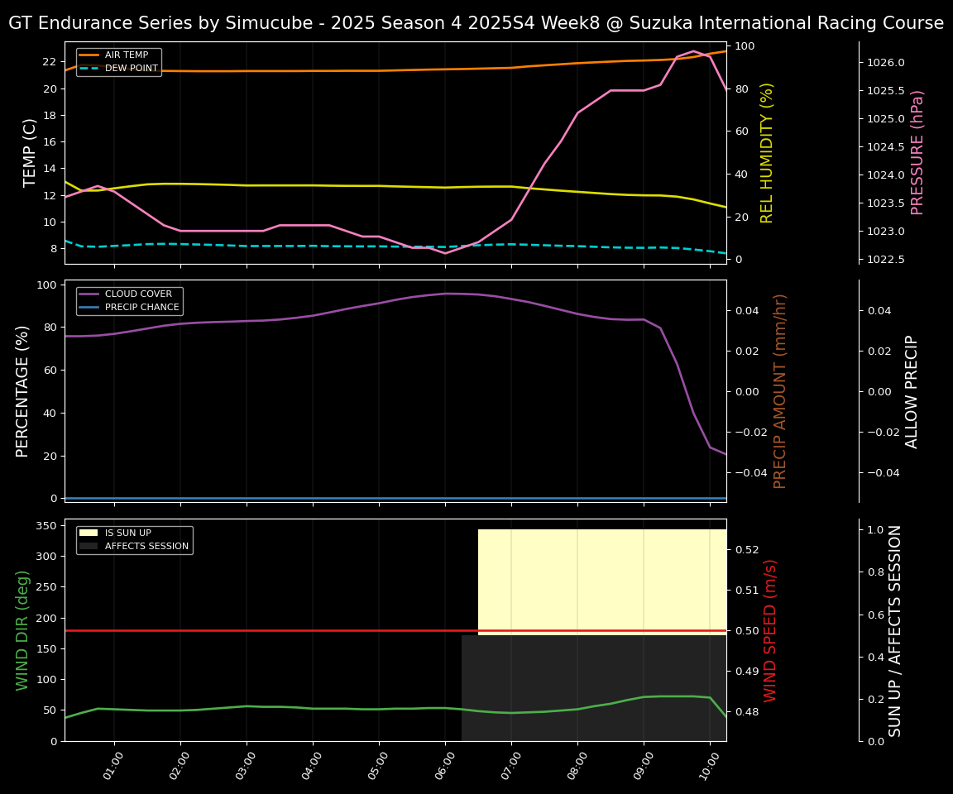Click the WIND DIR (deg) axis label

[23, 629]
